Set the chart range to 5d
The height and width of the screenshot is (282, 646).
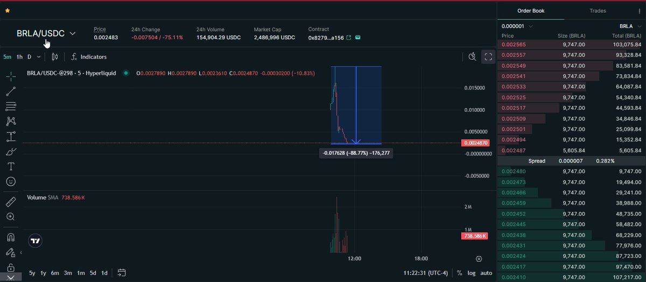click(93, 273)
